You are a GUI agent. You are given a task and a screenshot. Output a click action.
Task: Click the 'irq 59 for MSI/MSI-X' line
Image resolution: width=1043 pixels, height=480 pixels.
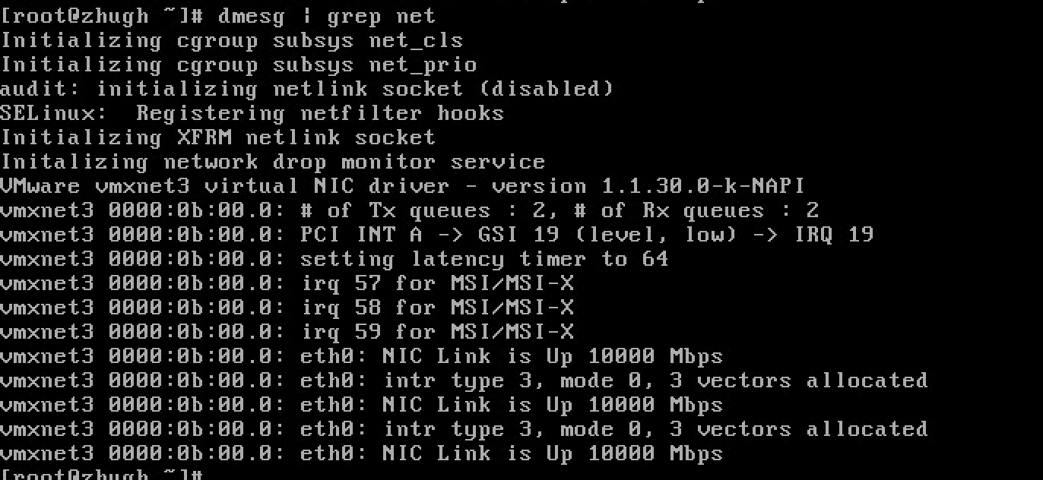coord(287,332)
